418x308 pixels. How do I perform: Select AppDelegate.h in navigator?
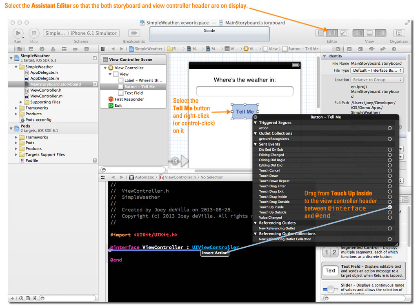click(x=44, y=73)
